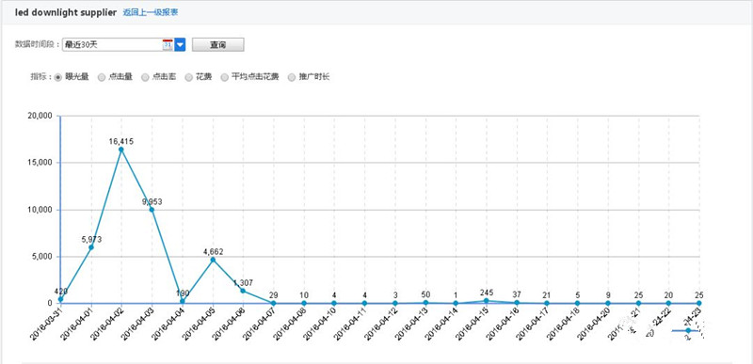753x364 pixels.
Task: Click the 2018-04-15 x-axis date label
Action: 472,324
